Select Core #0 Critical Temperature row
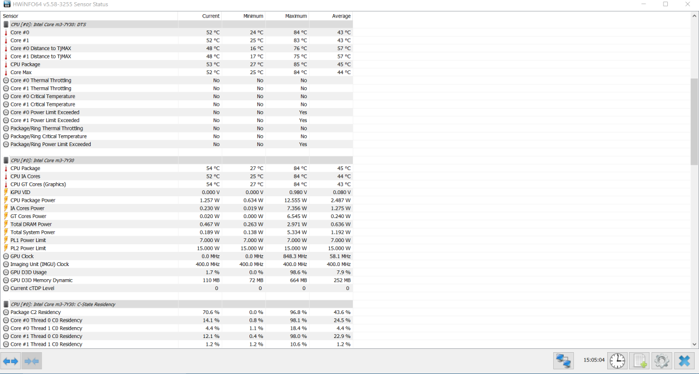This screenshot has height=374, width=699. [176, 96]
